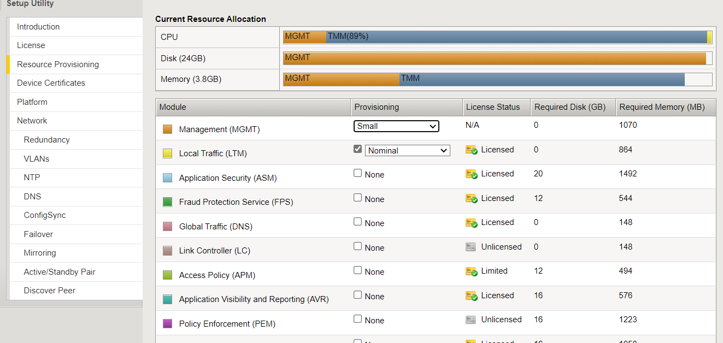The width and height of the screenshot is (723, 343).
Task: Enable provisioning for Application Security (ASM)
Action: click(357, 173)
